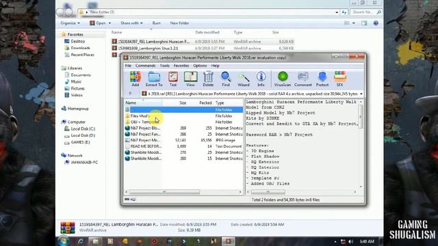The image size is (438, 246).
Task: Open Desktop in Favorites sidebar
Action: click(x=75, y=41)
